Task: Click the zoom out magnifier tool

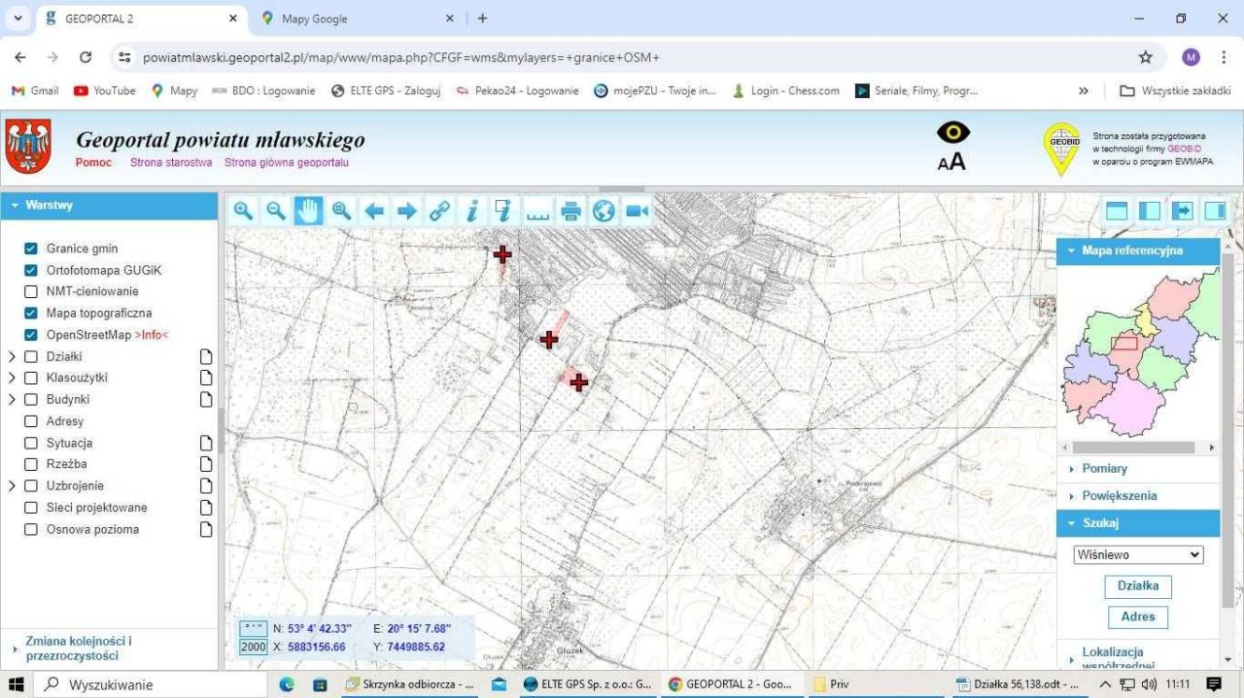Action: (276, 211)
